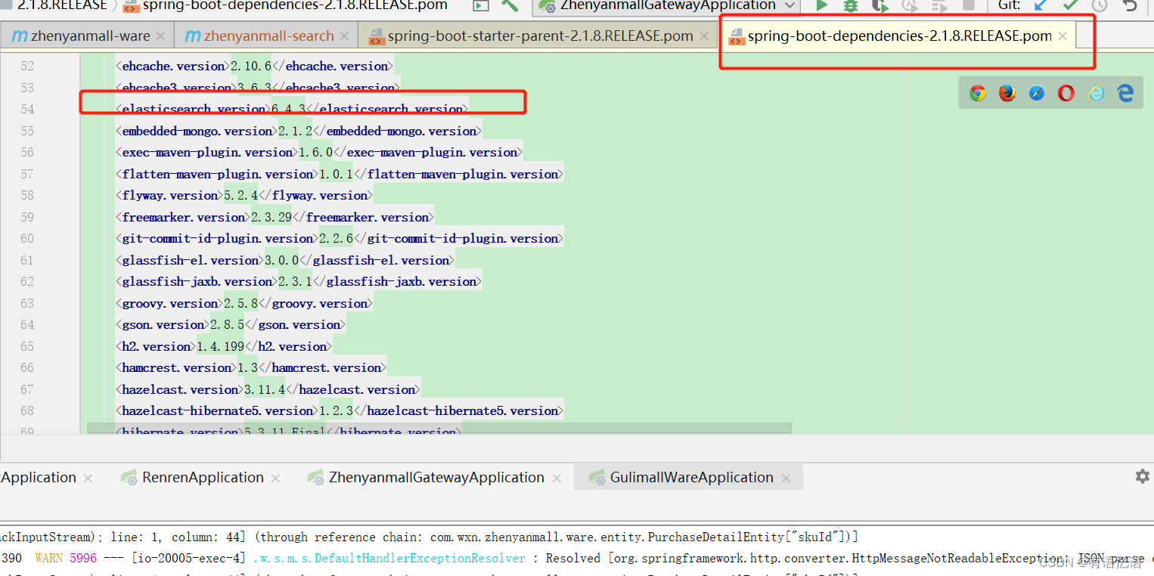Viewport: 1154px width, 576px height.
Task: Click line number 60 in the gutter
Action: coord(27,239)
